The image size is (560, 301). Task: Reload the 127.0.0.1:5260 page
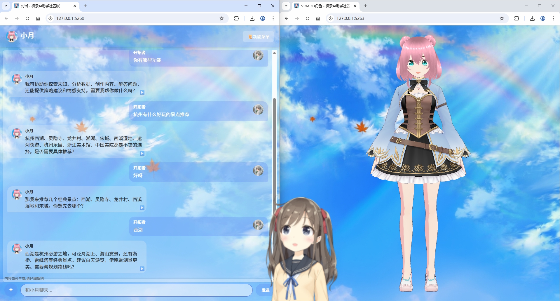click(x=27, y=18)
